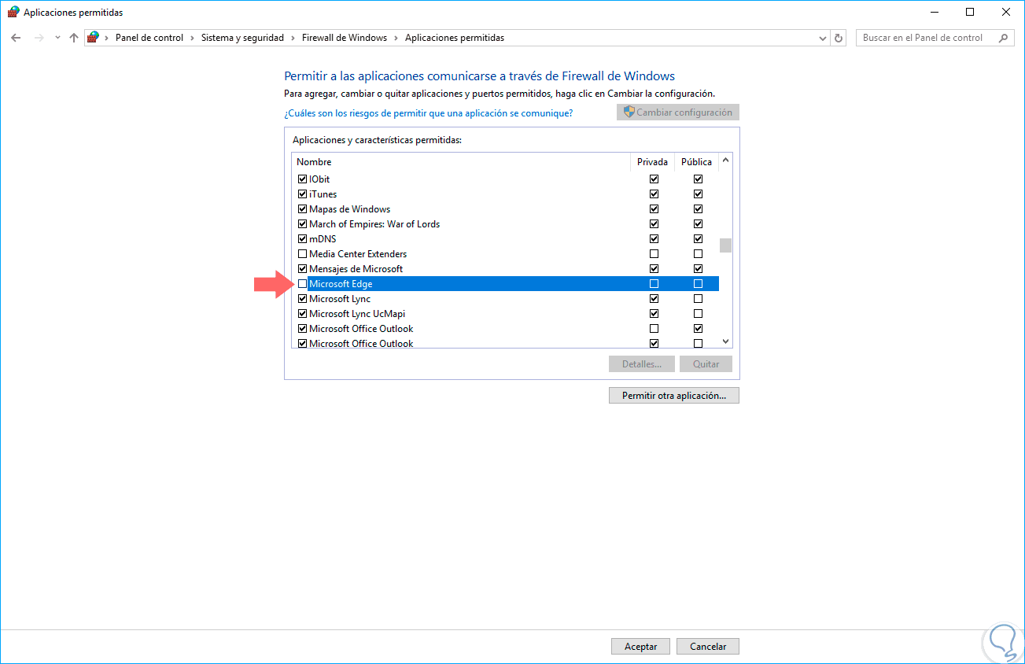1025x664 pixels.
Task: Click the magnifier icon in the search box
Action: click(x=1003, y=38)
